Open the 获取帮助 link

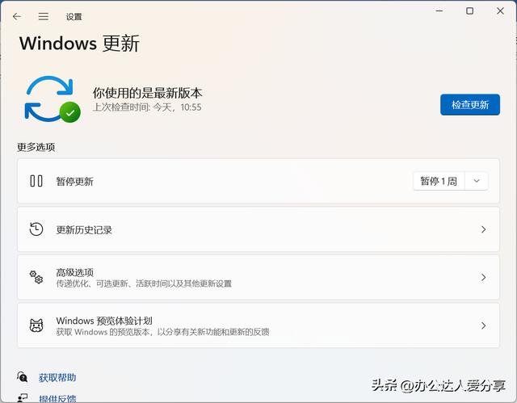pyautogui.click(x=57, y=378)
